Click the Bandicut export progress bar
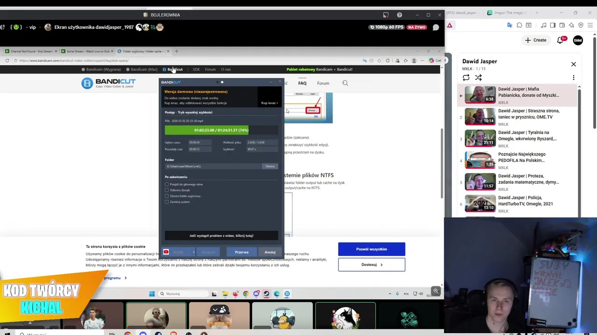The image size is (597, 335). 222,130
